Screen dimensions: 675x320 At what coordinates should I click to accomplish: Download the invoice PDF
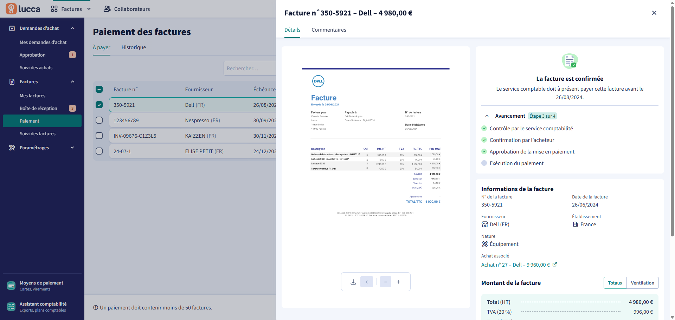pyautogui.click(x=353, y=282)
